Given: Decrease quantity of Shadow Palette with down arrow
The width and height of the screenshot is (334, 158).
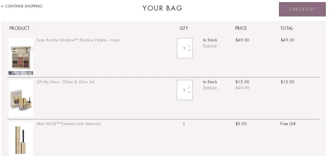Looking at the screenshot, I should point(189,50).
